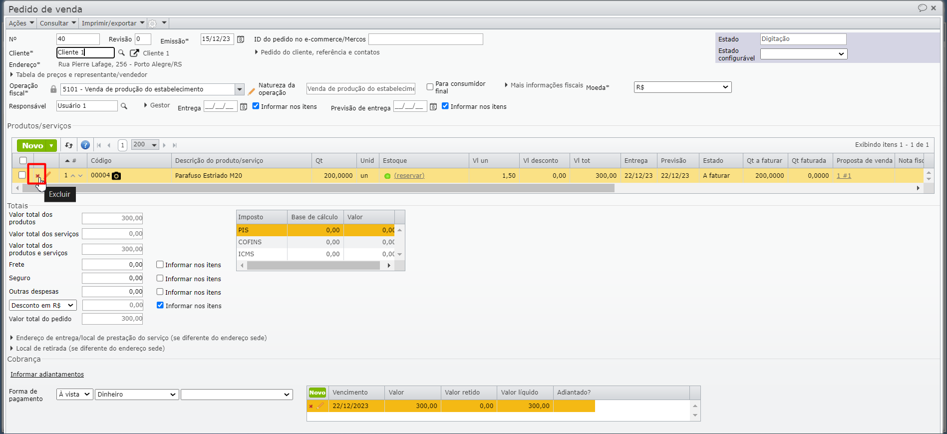Image resolution: width=947 pixels, height=434 pixels.
Task: Open the Previsão de entrega calendar picker
Action: click(433, 107)
